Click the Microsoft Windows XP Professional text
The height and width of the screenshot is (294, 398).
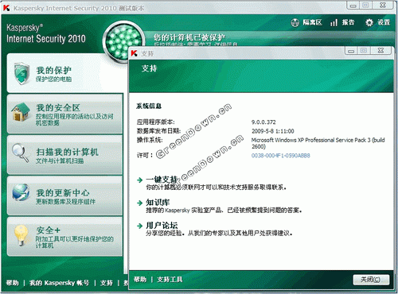pos(318,143)
